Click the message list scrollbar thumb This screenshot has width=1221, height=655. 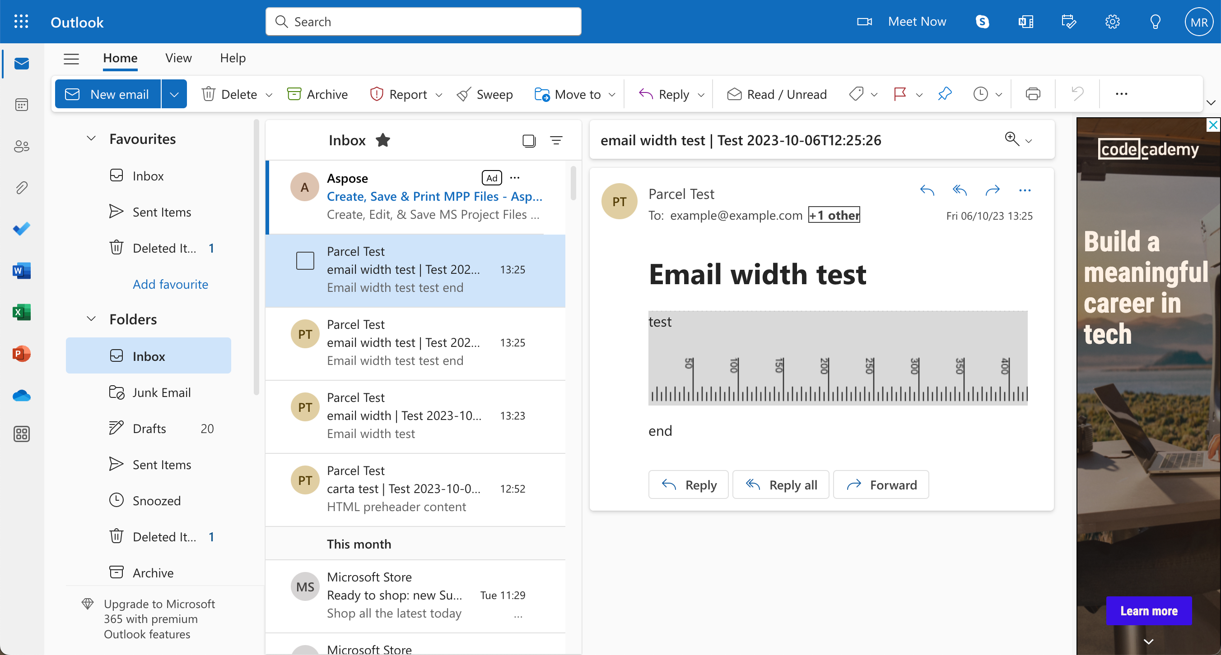(x=573, y=183)
